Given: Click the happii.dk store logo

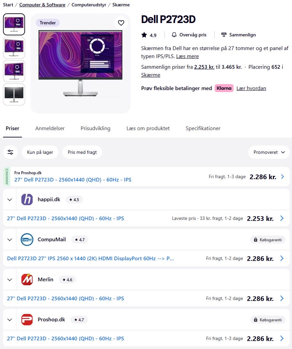Looking at the screenshot, I should [x=27, y=200].
